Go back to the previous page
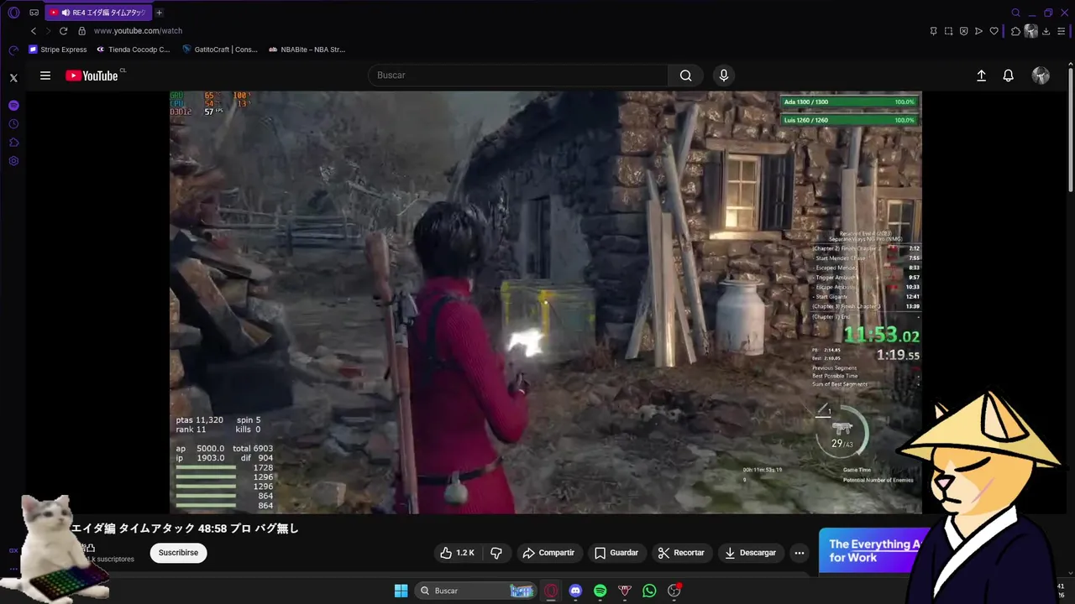The image size is (1075, 604). 34,31
